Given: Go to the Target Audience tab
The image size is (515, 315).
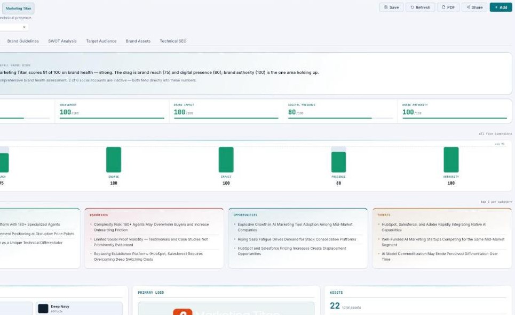Looking at the screenshot, I should tap(101, 41).
